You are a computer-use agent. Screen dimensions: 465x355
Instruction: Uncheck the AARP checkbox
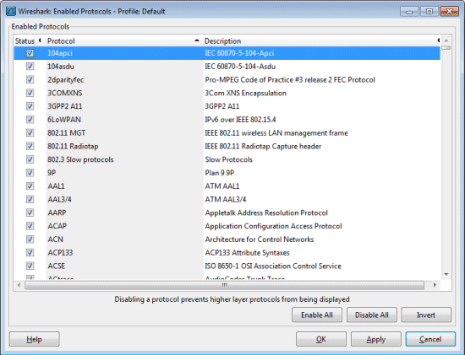30,212
